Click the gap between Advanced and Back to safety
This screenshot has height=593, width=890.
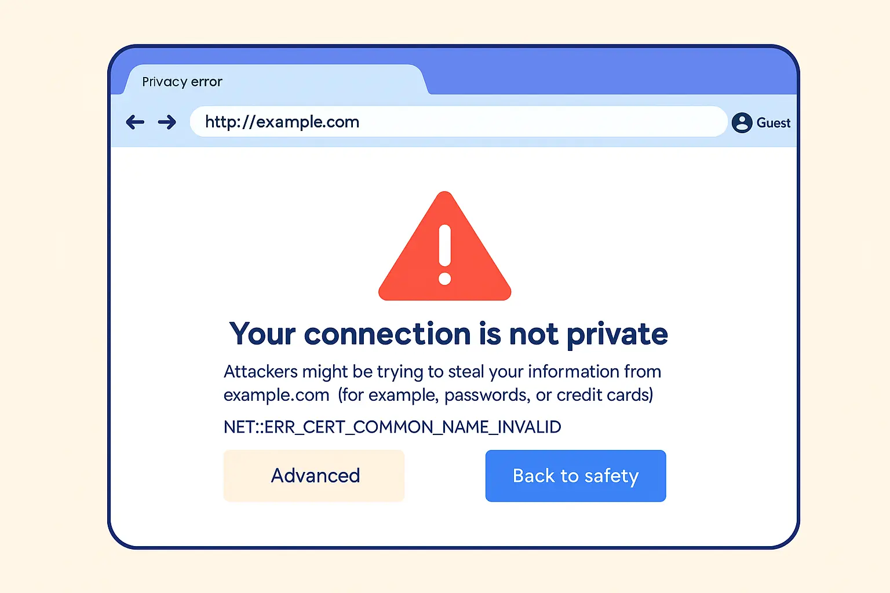[x=444, y=476]
